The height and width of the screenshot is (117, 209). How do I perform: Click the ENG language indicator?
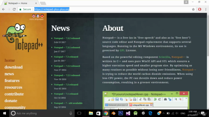pyautogui.click(x=183, y=113)
